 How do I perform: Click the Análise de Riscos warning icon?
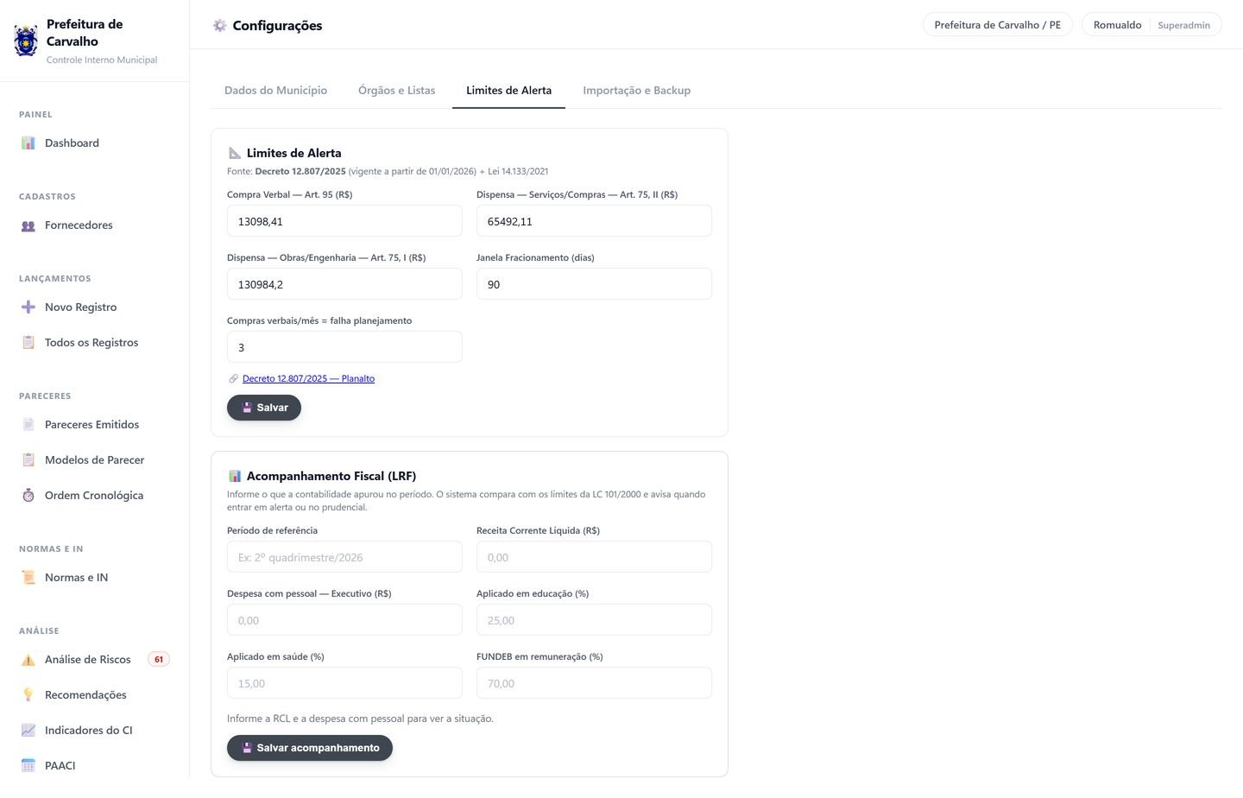tap(28, 660)
